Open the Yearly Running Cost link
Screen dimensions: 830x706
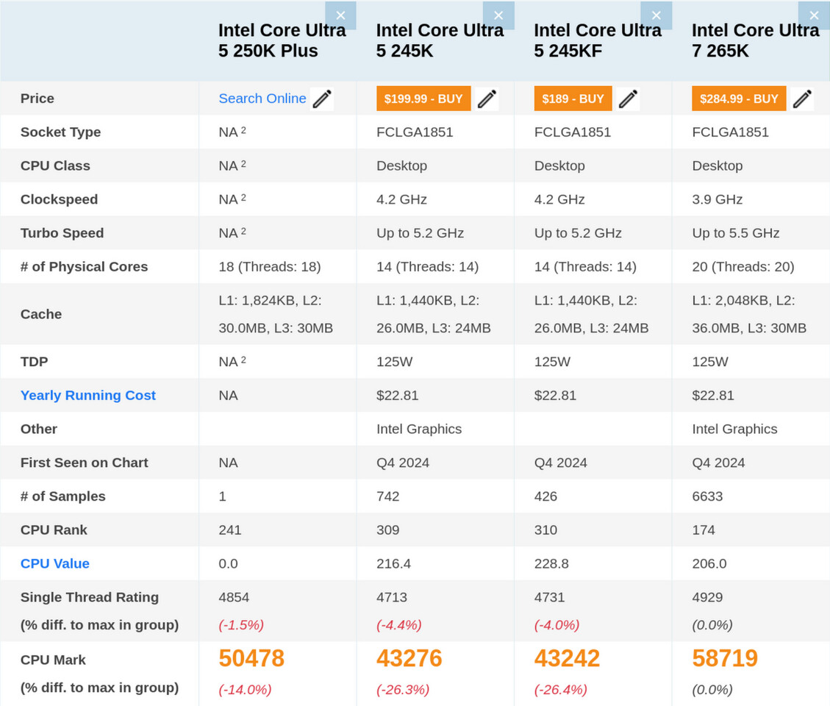87,395
